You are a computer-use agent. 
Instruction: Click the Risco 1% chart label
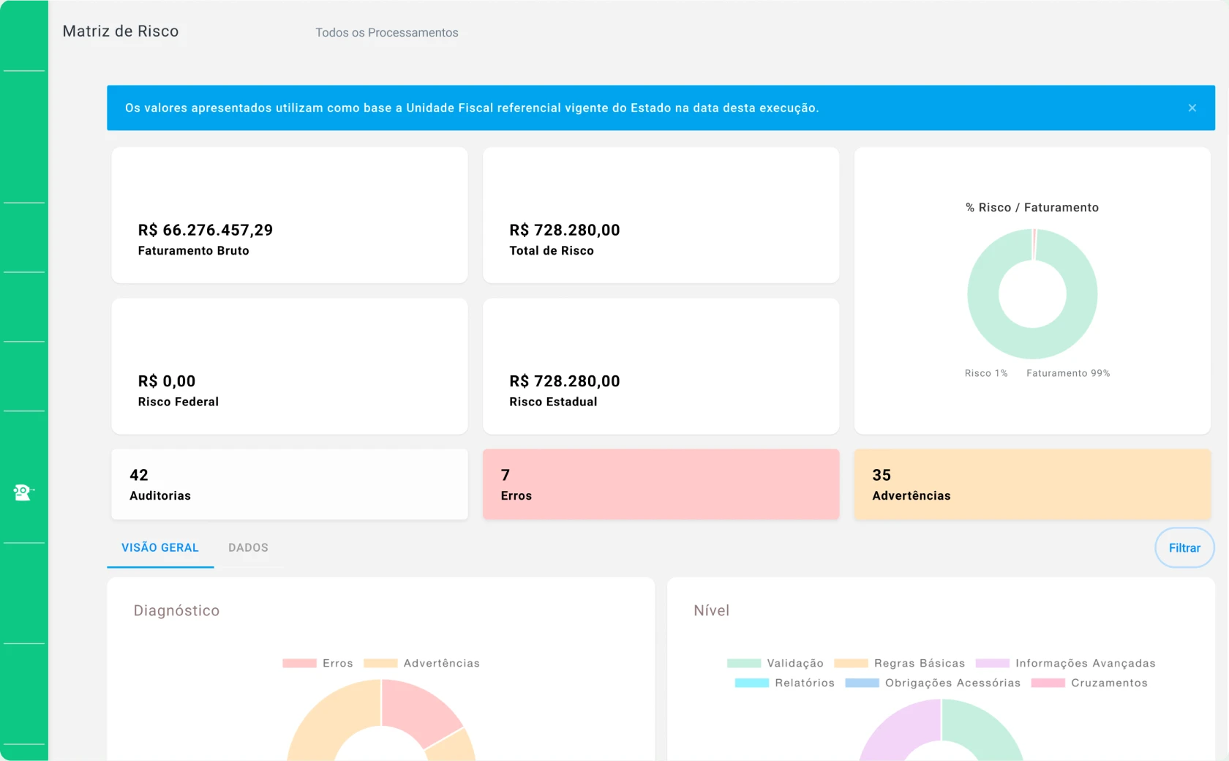point(985,373)
